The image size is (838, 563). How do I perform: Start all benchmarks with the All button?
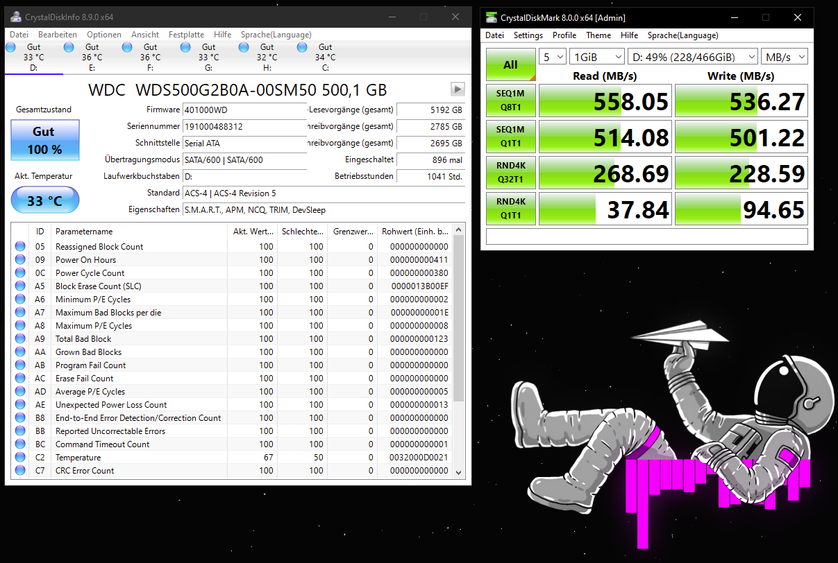[510, 64]
